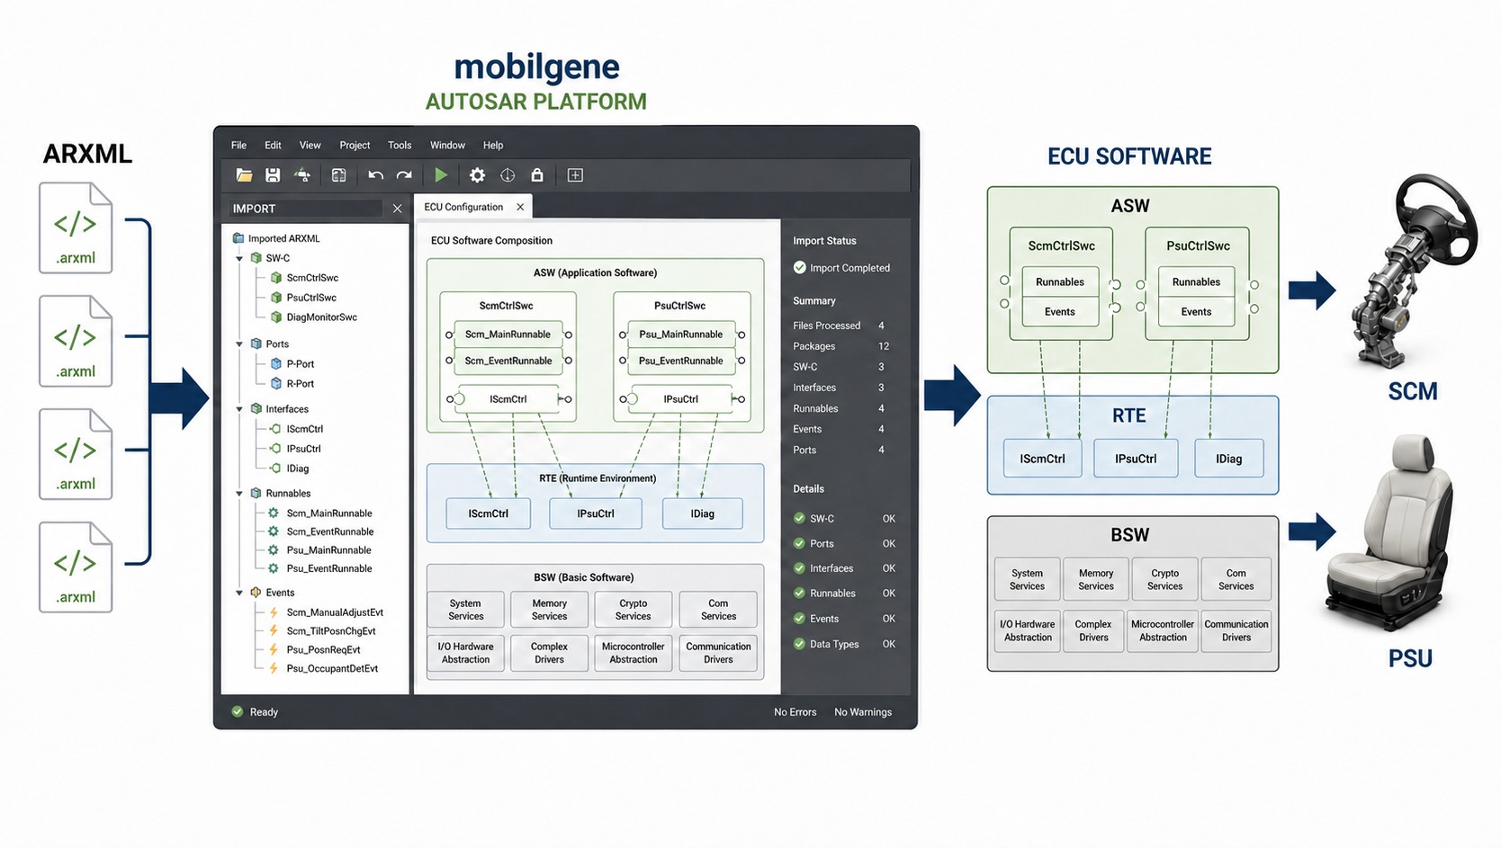This screenshot has height=848, width=1501.
Task: Click the cube icon beside DiagMonitorSwc
Action: point(276,317)
